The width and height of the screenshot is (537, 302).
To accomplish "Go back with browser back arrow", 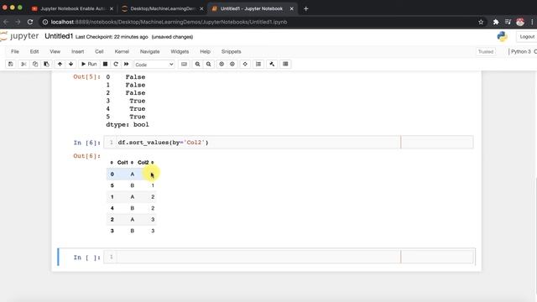I will 6,22.
